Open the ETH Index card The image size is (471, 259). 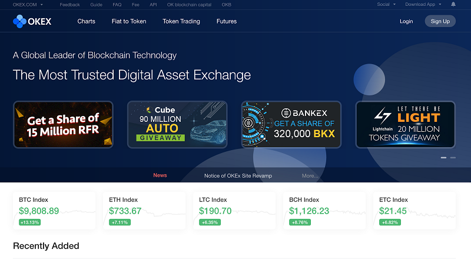click(144, 211)
